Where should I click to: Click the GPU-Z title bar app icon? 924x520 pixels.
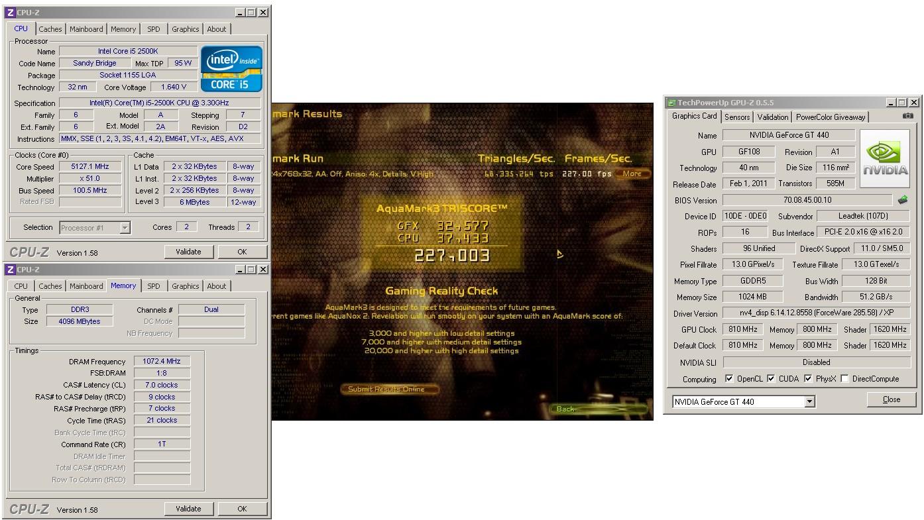click(x=671, y=103)
